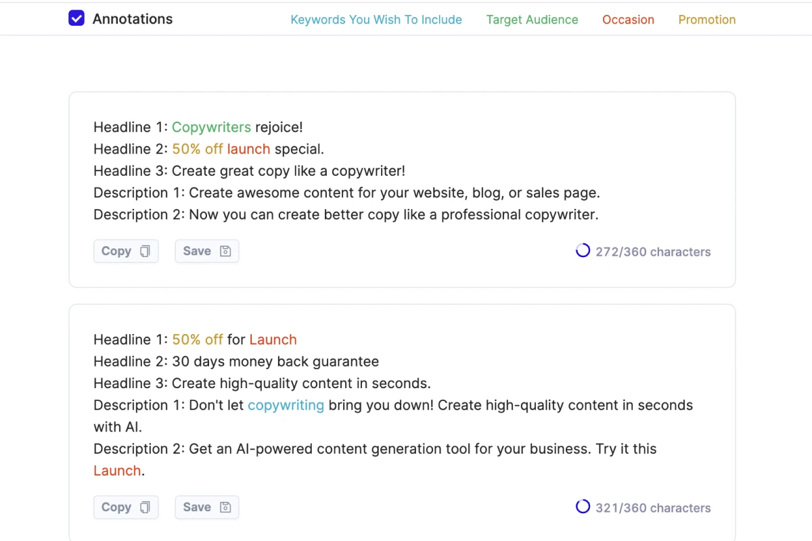Viewport: 812px width, 541px height.
Task: Select Keywords You Wish To Include legend
Action: tap(376, 20)
